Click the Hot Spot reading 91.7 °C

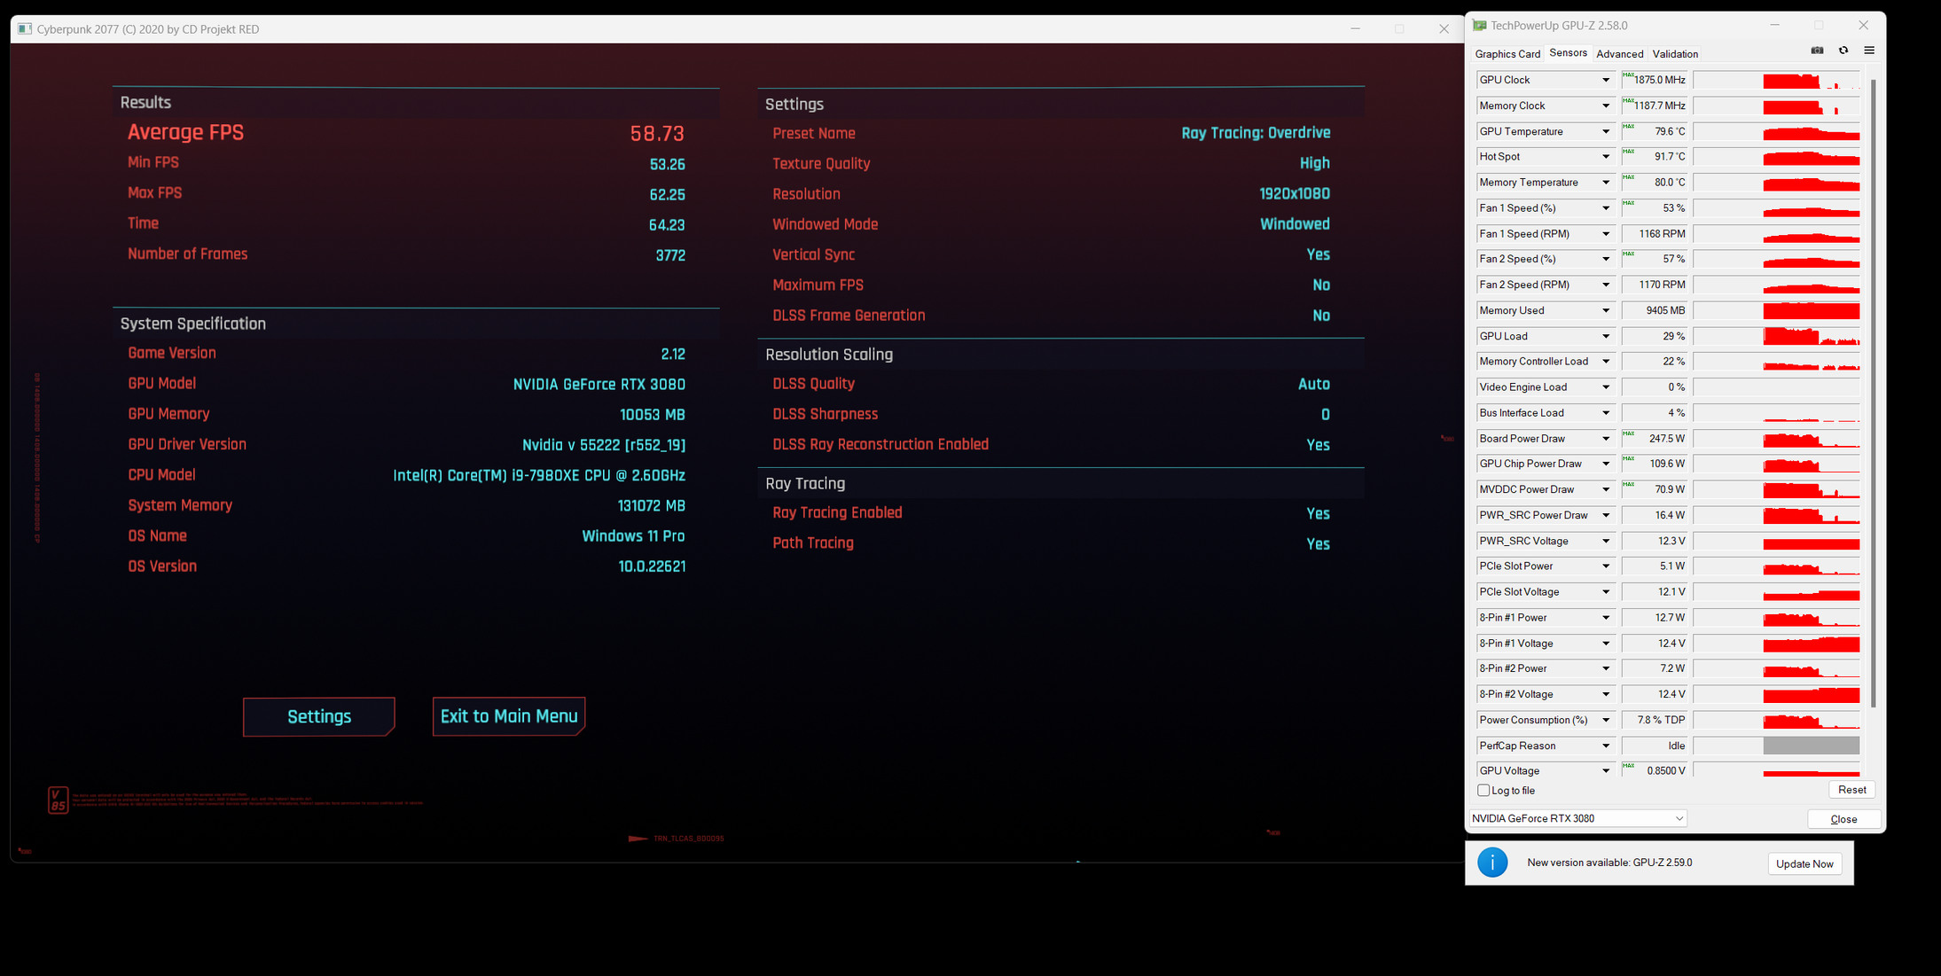(1655, 157)
